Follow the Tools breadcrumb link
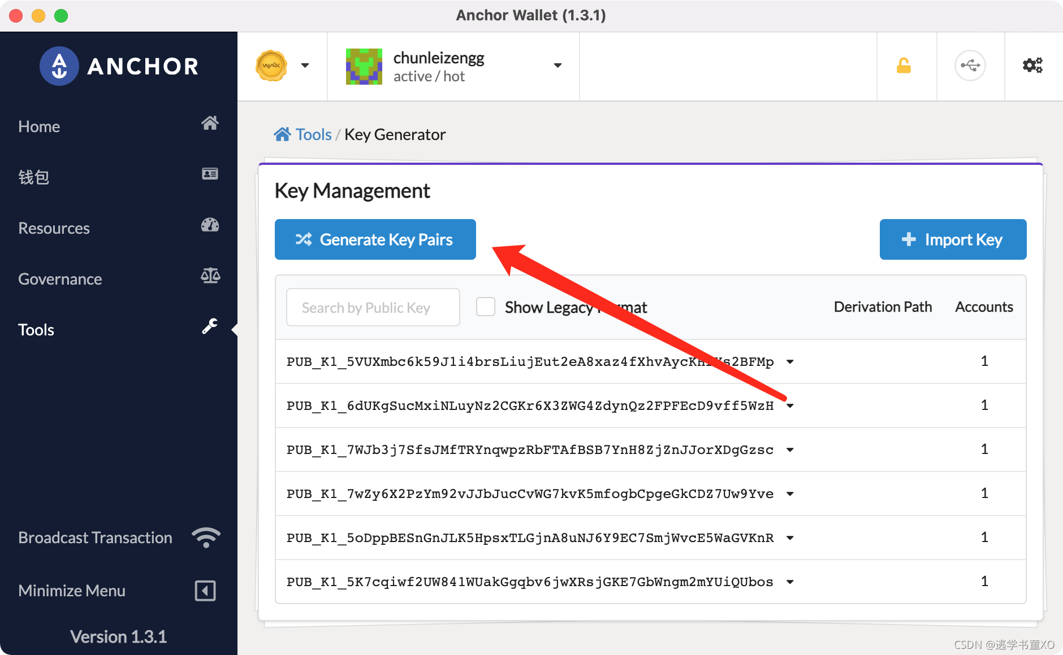Screen dimensions: 1063x655 [314, 134]
